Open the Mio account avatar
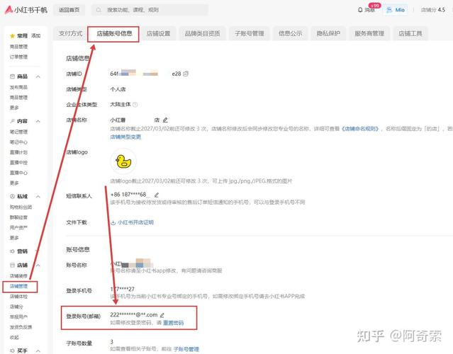The height and width of the screenshot is (354, 453). point(389,10)
